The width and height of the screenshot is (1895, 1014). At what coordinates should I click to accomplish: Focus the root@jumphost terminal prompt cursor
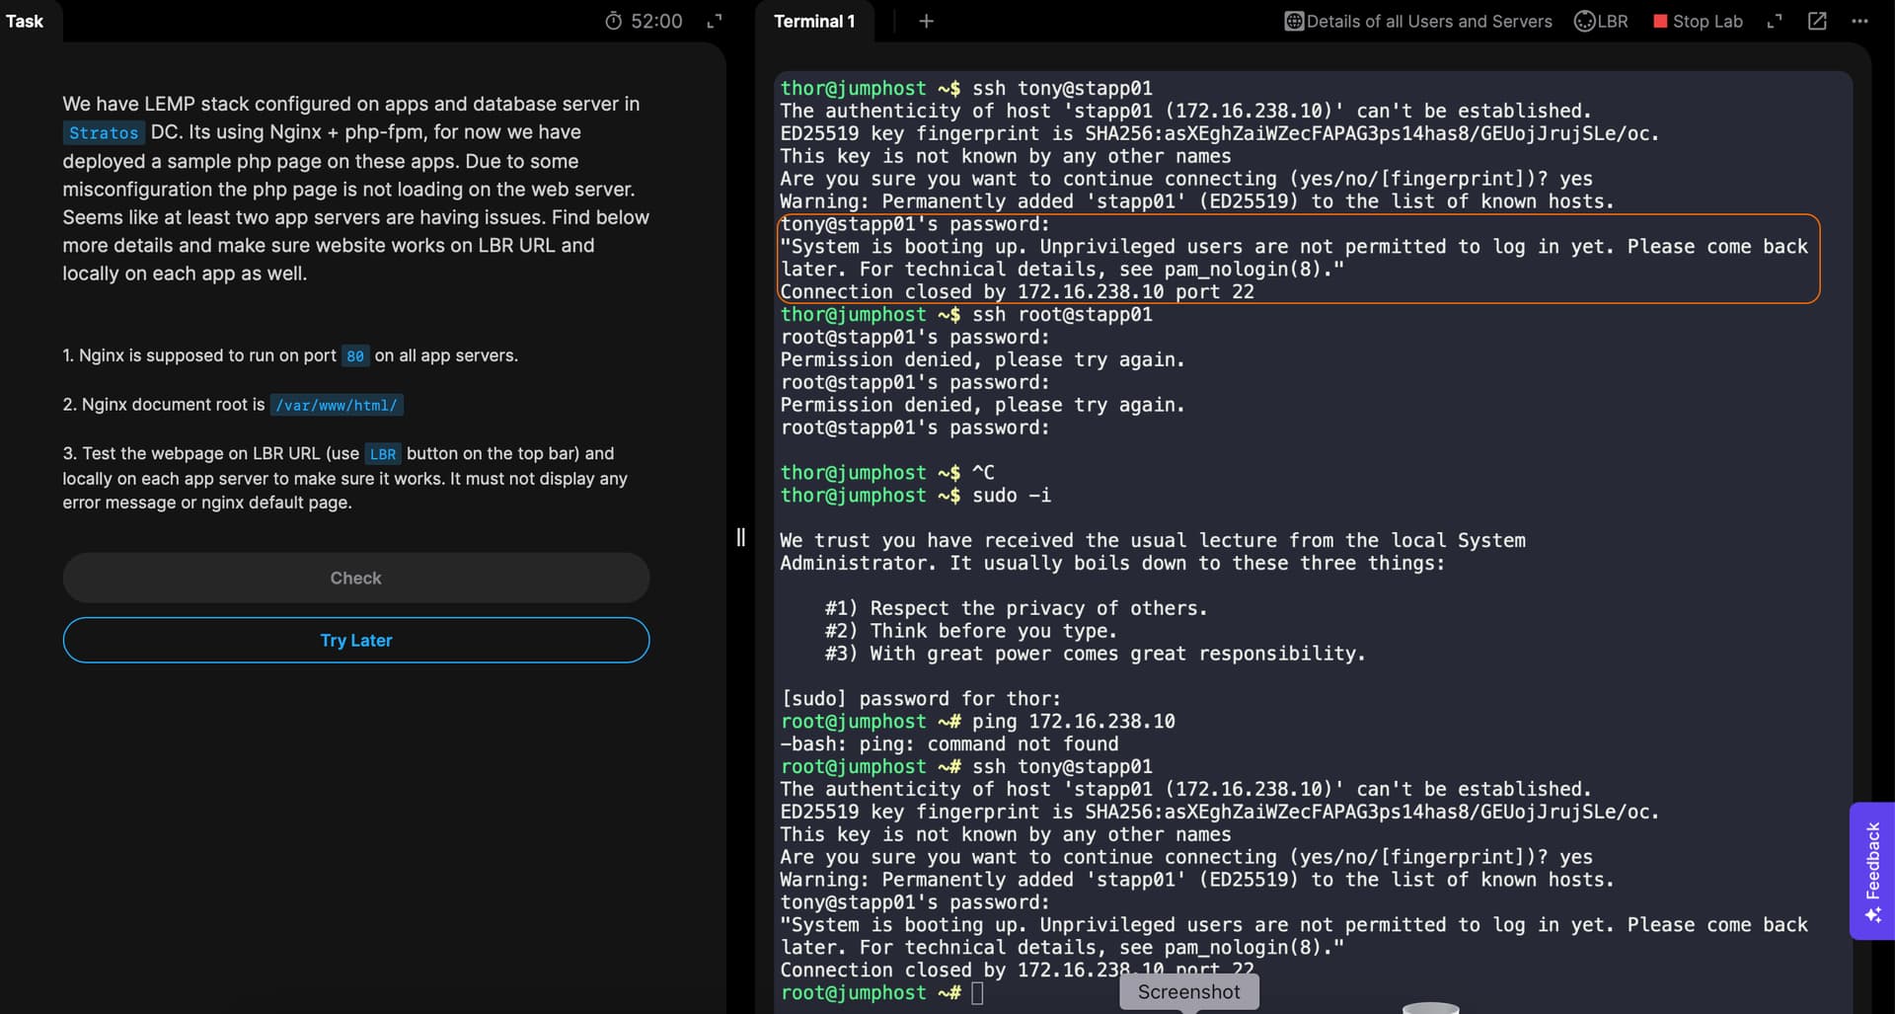(x=977, y=993)
